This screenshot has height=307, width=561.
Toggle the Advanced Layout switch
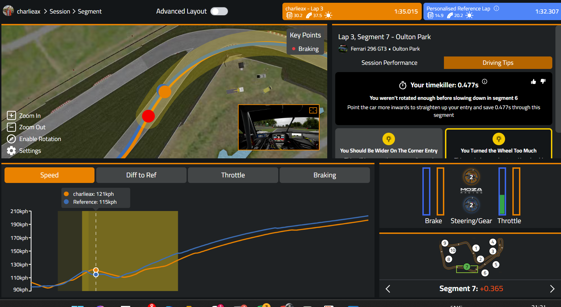pyautogui.click(x=219, y=11)
